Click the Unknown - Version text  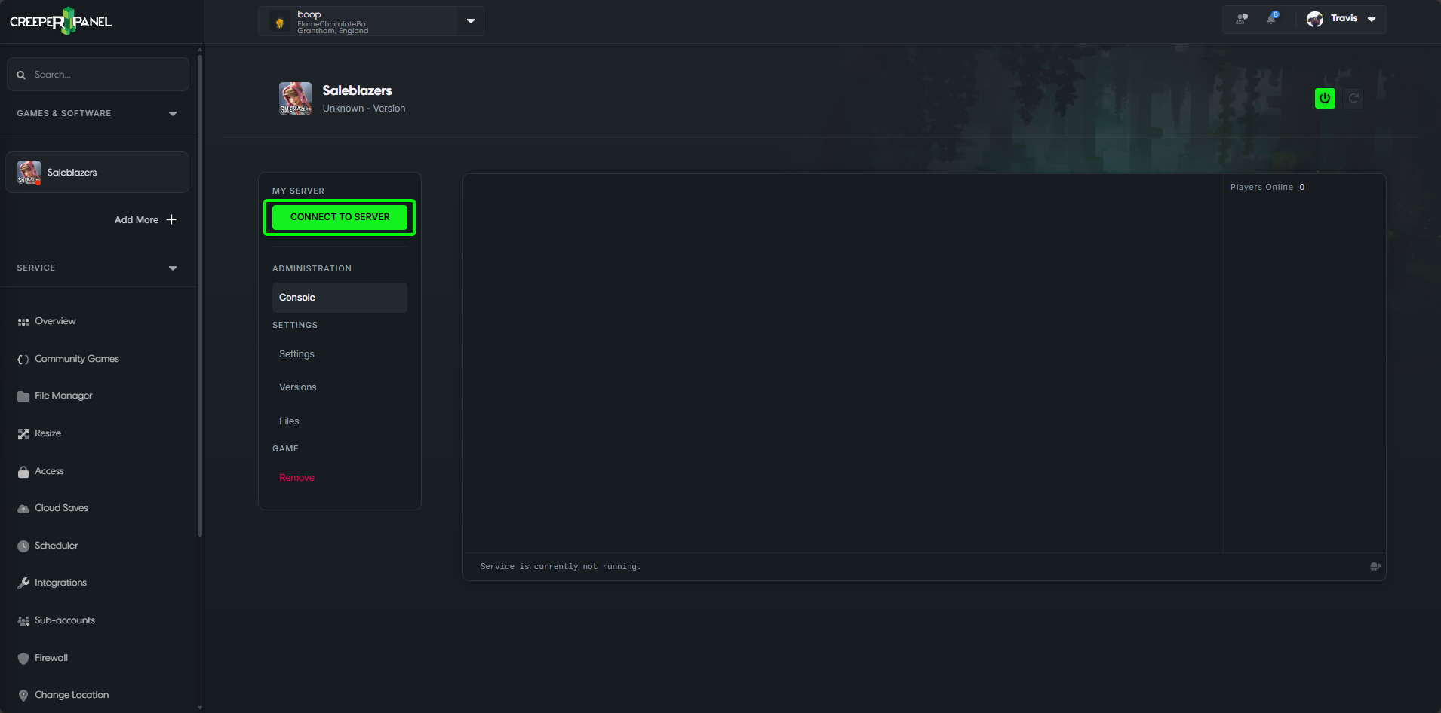364,109
